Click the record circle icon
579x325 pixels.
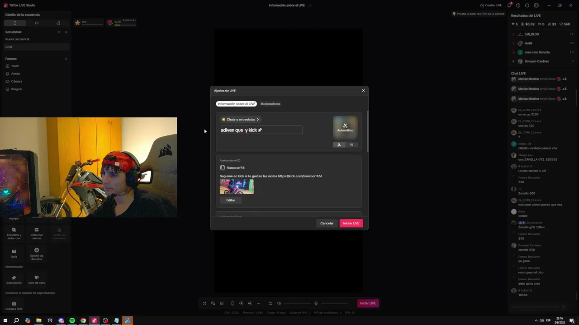(241, 303)
